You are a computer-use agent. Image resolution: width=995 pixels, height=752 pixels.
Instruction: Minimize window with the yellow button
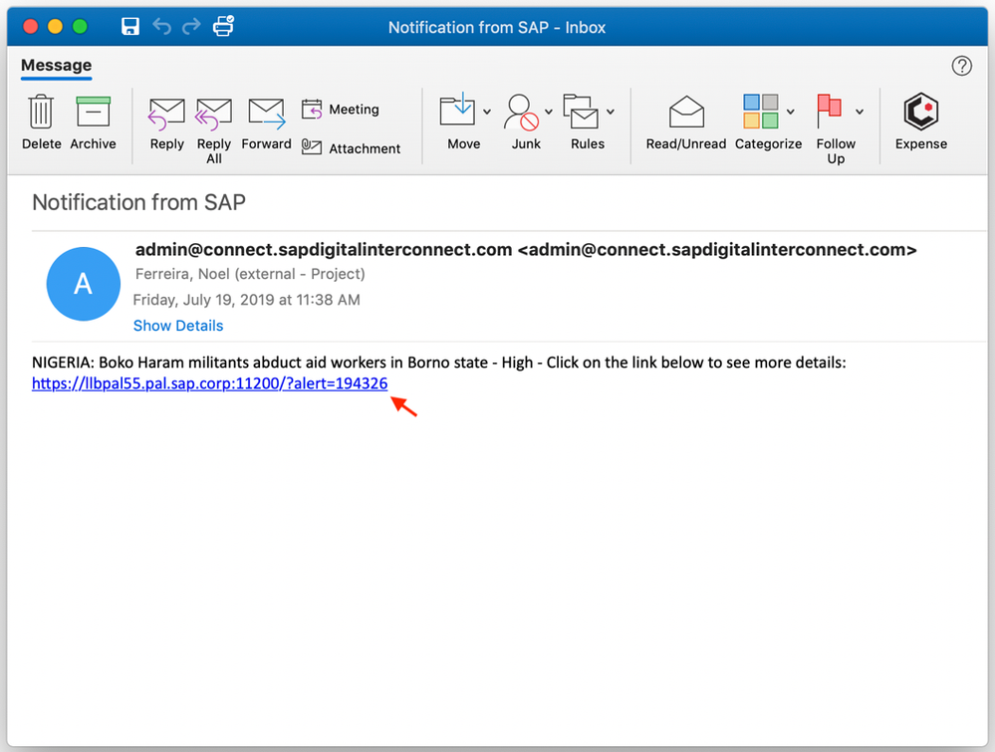point(55,27)
